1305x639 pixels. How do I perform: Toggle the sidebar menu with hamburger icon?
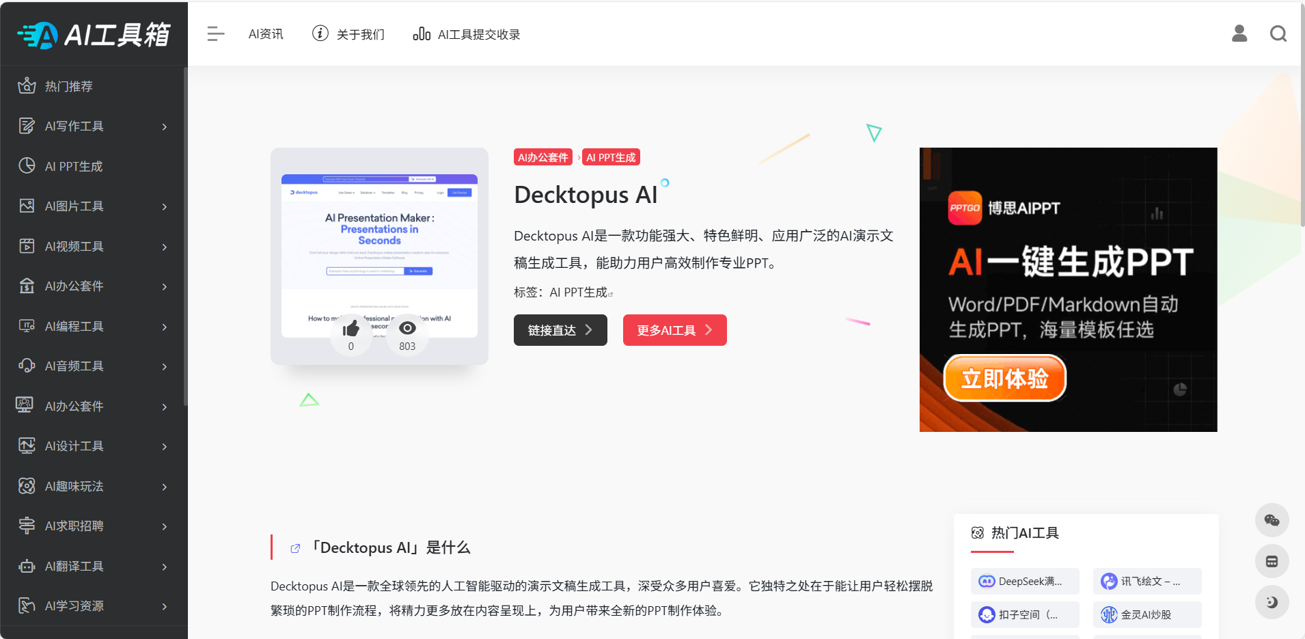coord(215,33)
